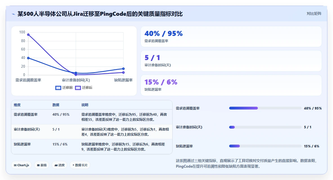Click the description starting 缺陷泄漏率维度中
Viewport: 333px width, 180px height.
(x=123, y=147)
